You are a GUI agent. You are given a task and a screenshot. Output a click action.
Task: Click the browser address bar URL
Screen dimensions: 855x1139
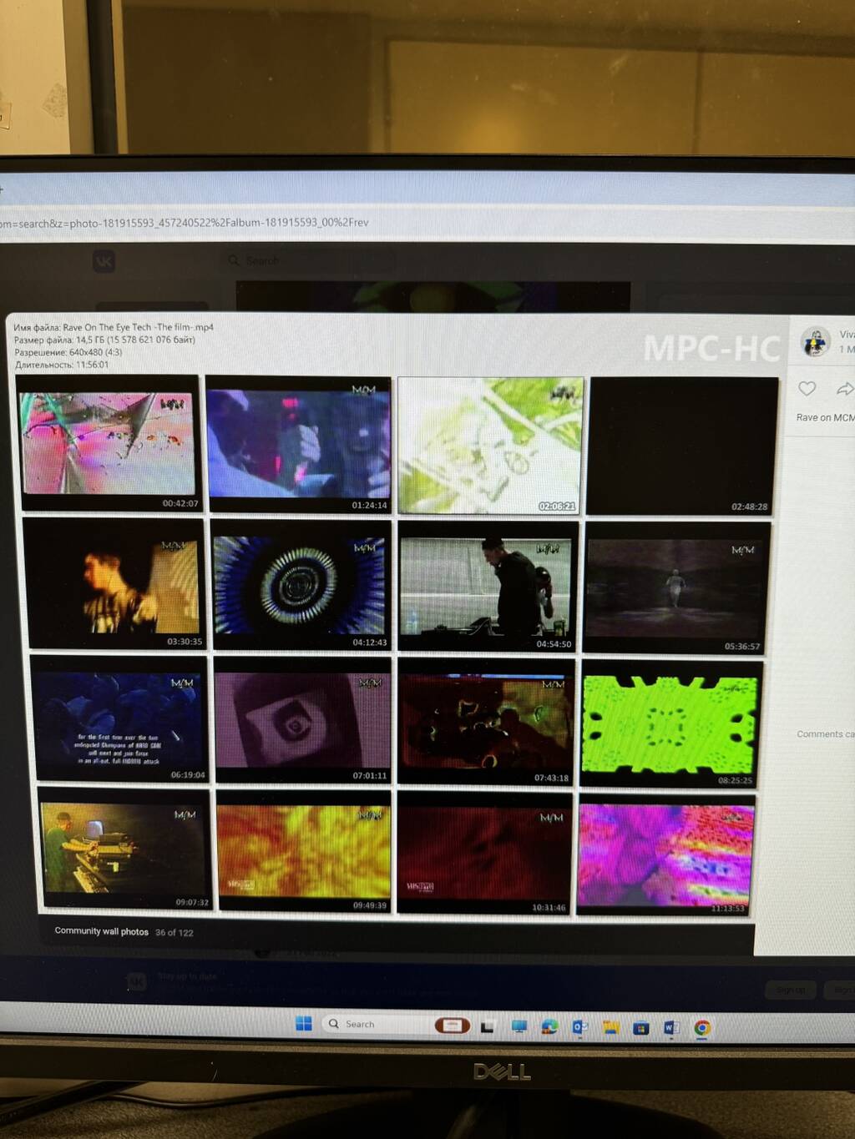click(184, 224)
